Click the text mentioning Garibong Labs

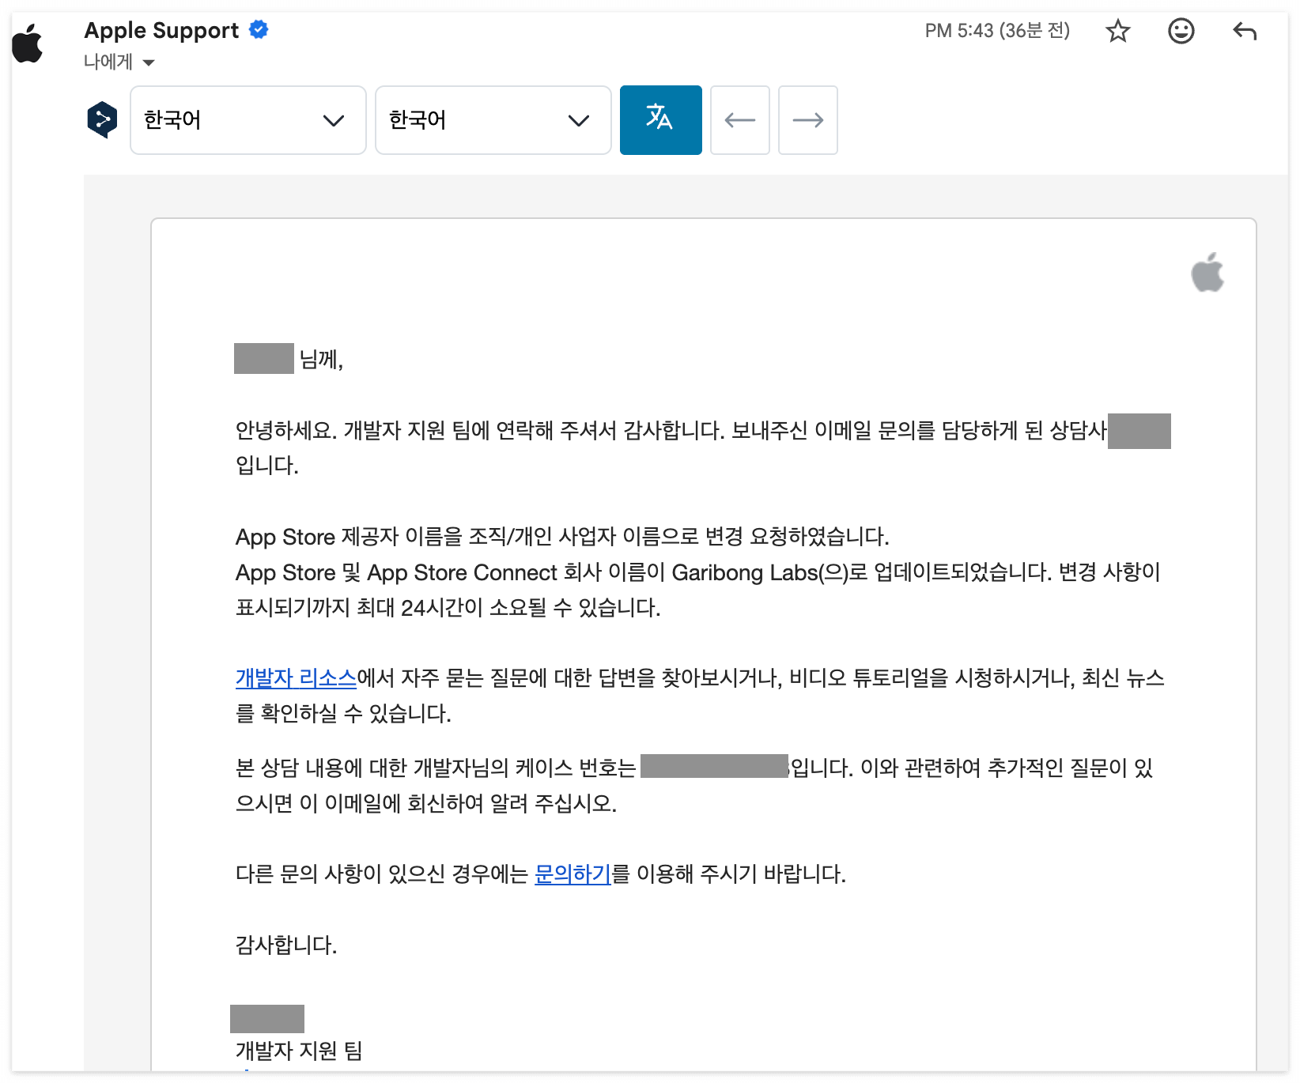[697, 572]
